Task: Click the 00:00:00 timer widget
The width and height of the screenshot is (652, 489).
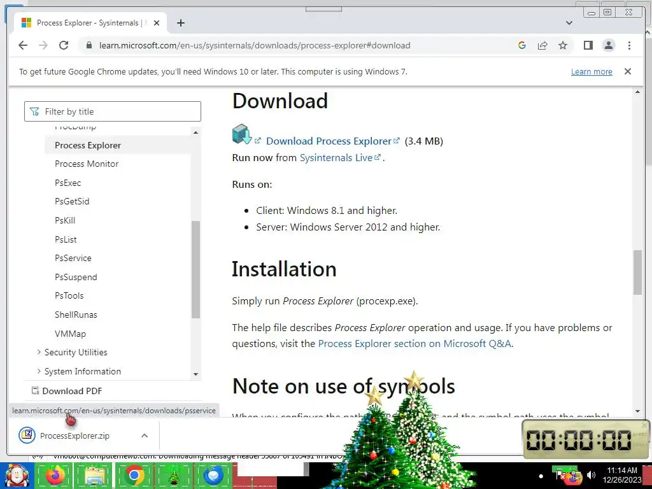Action: click(x=585, y=439)
